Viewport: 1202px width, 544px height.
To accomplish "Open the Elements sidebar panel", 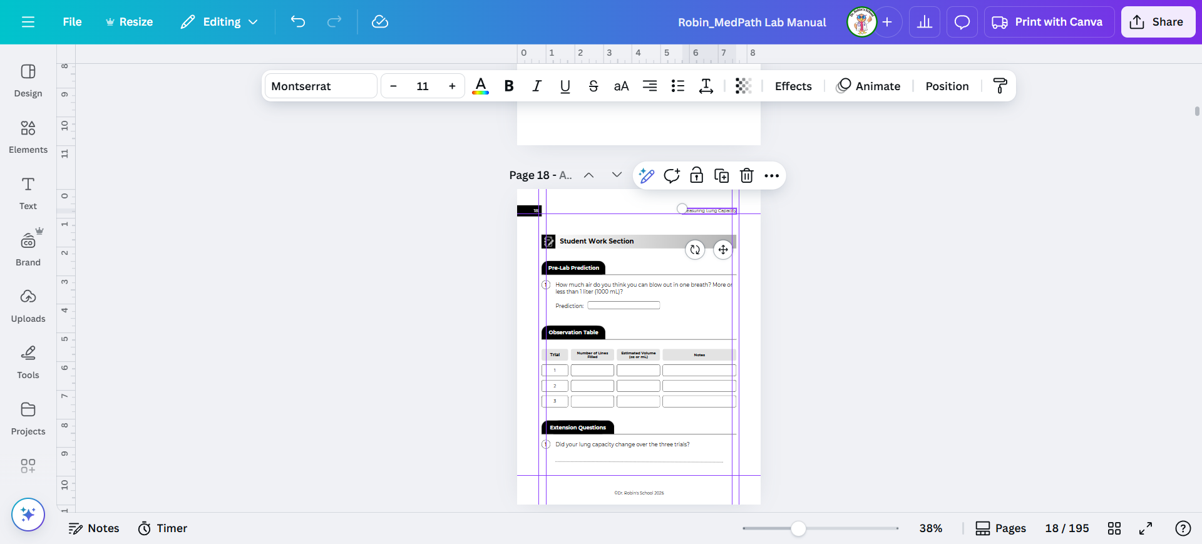I will click(x=28, y=136).
